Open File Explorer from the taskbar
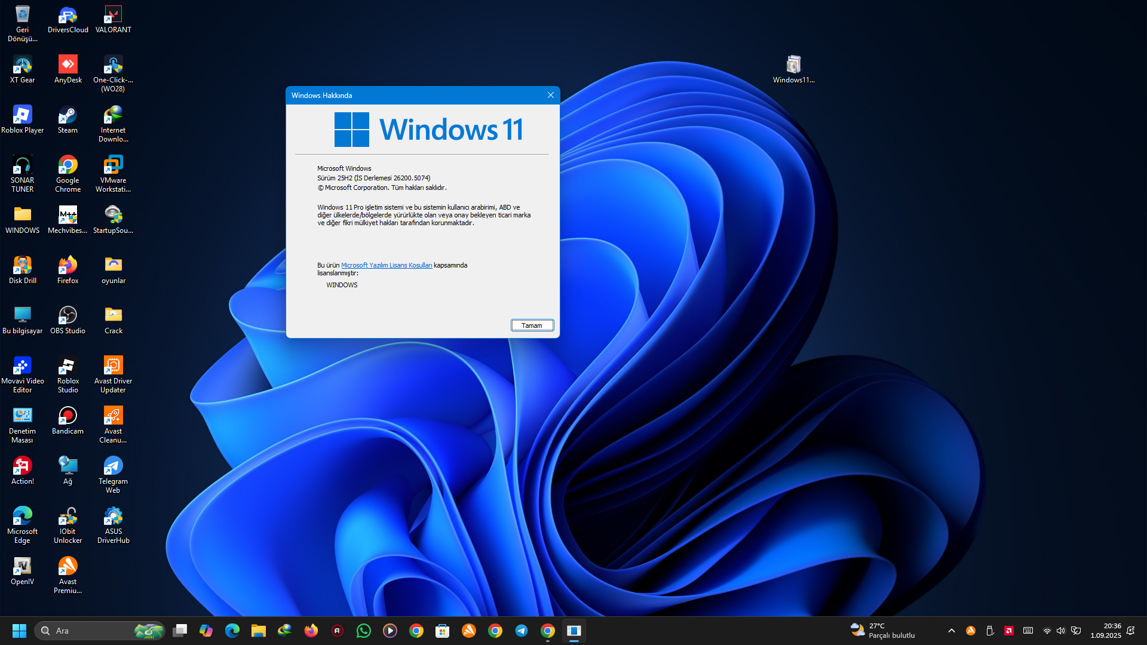This screenshot has height=645, width=1147. point(259,631)
